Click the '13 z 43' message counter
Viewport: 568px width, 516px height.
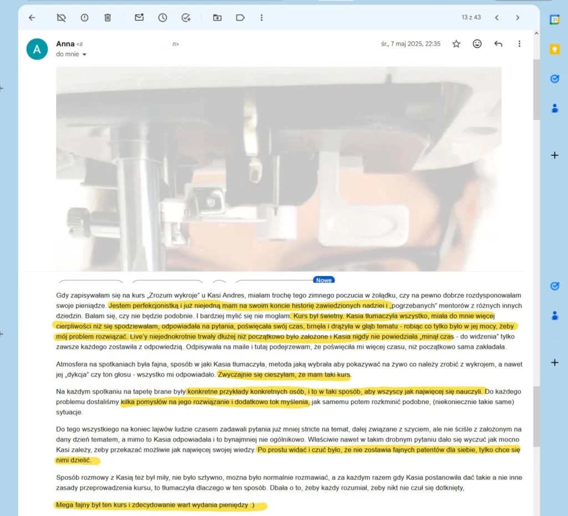(471, 17)
